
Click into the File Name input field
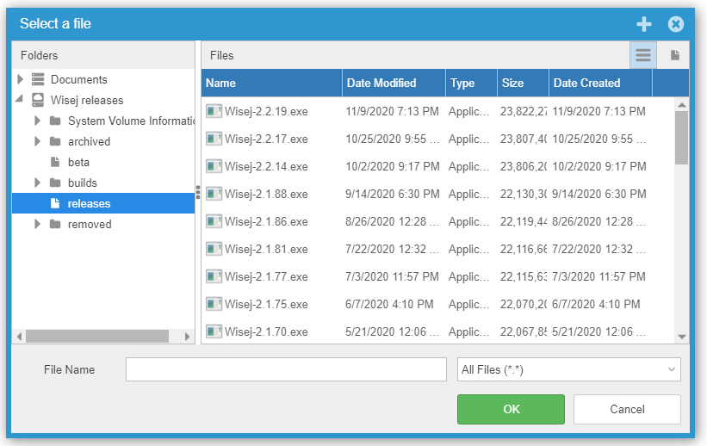pos(286,369)
